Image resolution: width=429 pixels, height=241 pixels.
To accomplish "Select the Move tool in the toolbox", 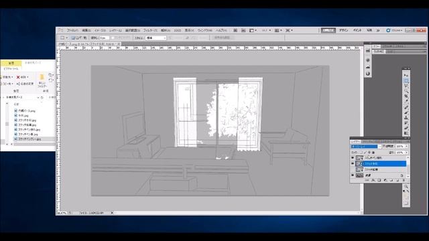I will [406, 75].
